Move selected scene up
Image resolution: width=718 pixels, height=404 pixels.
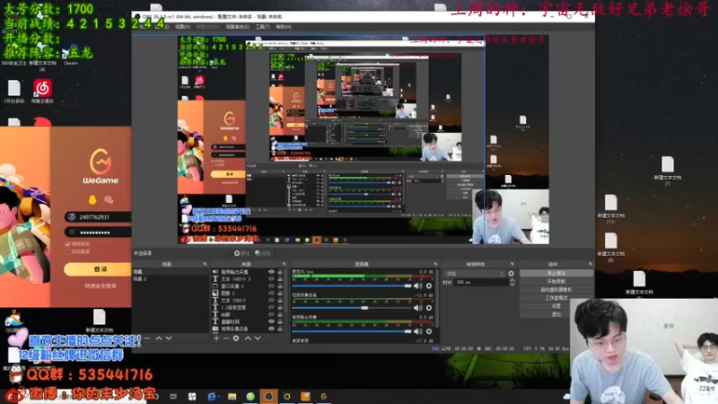[x=159, y=338]
